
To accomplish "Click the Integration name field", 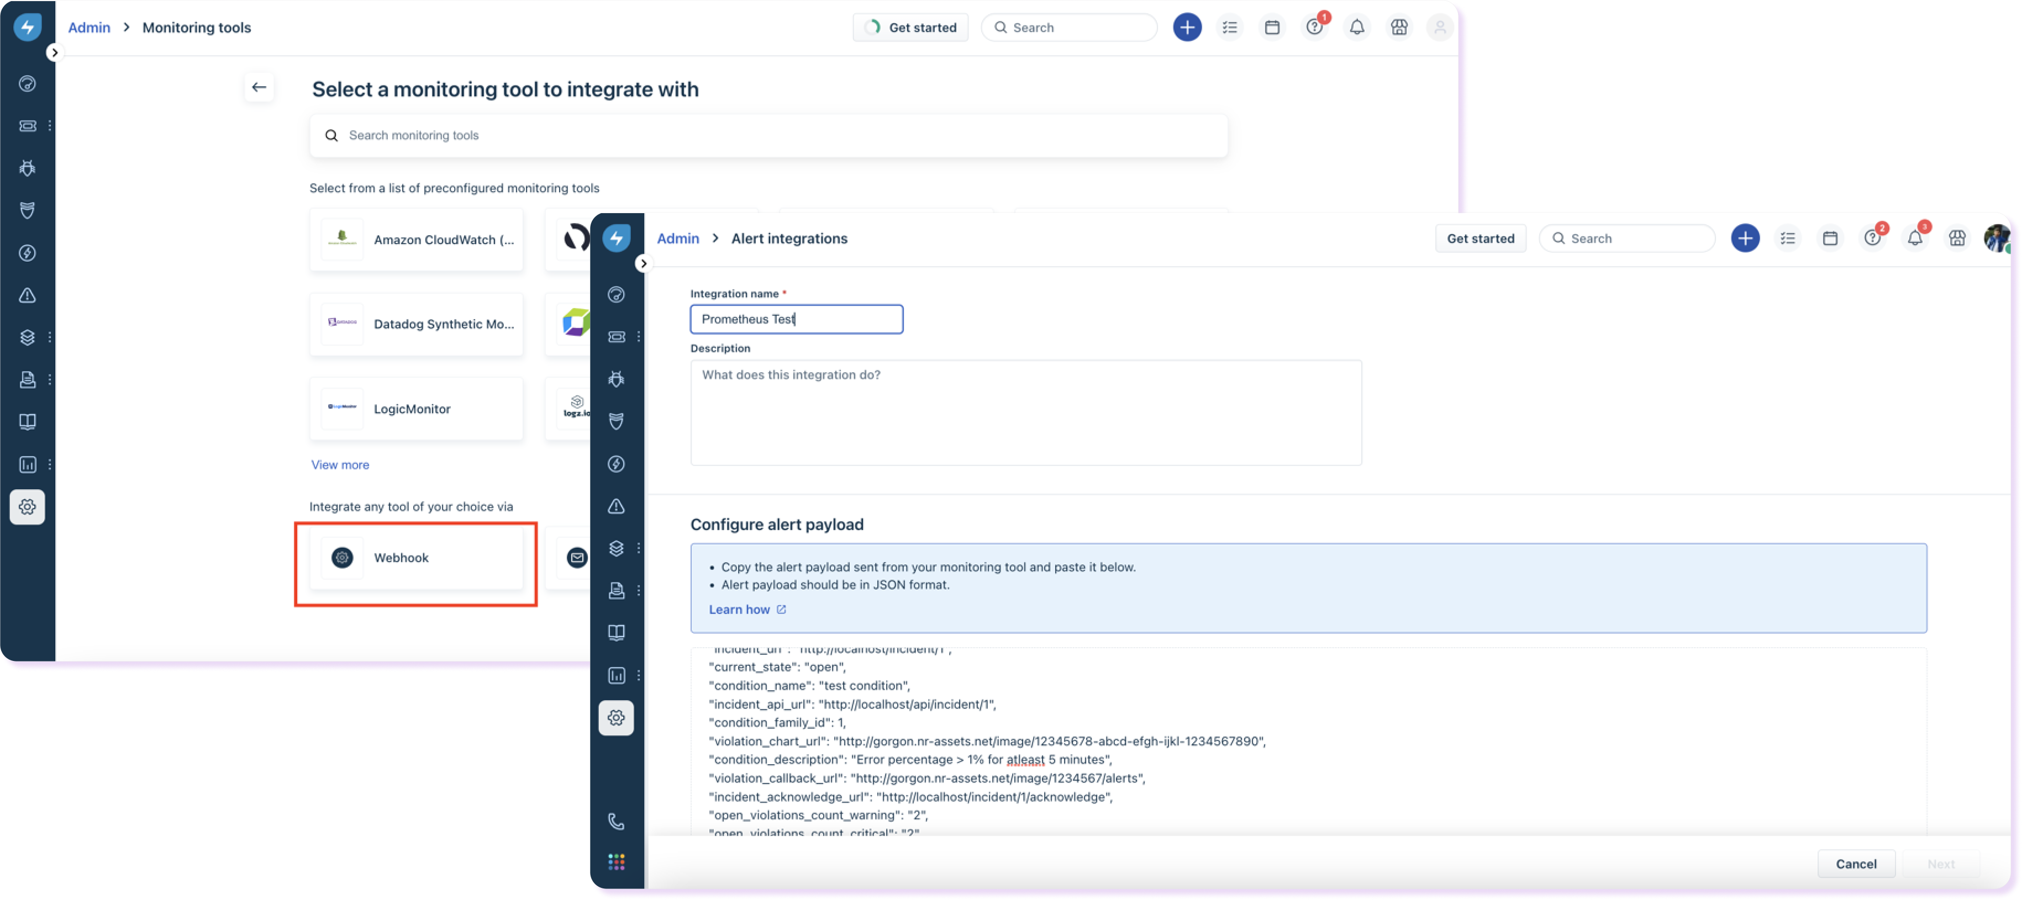I will [796, 319].
